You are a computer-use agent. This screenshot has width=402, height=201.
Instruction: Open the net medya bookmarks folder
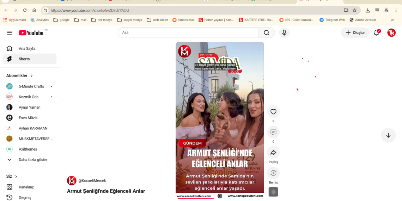102,20
